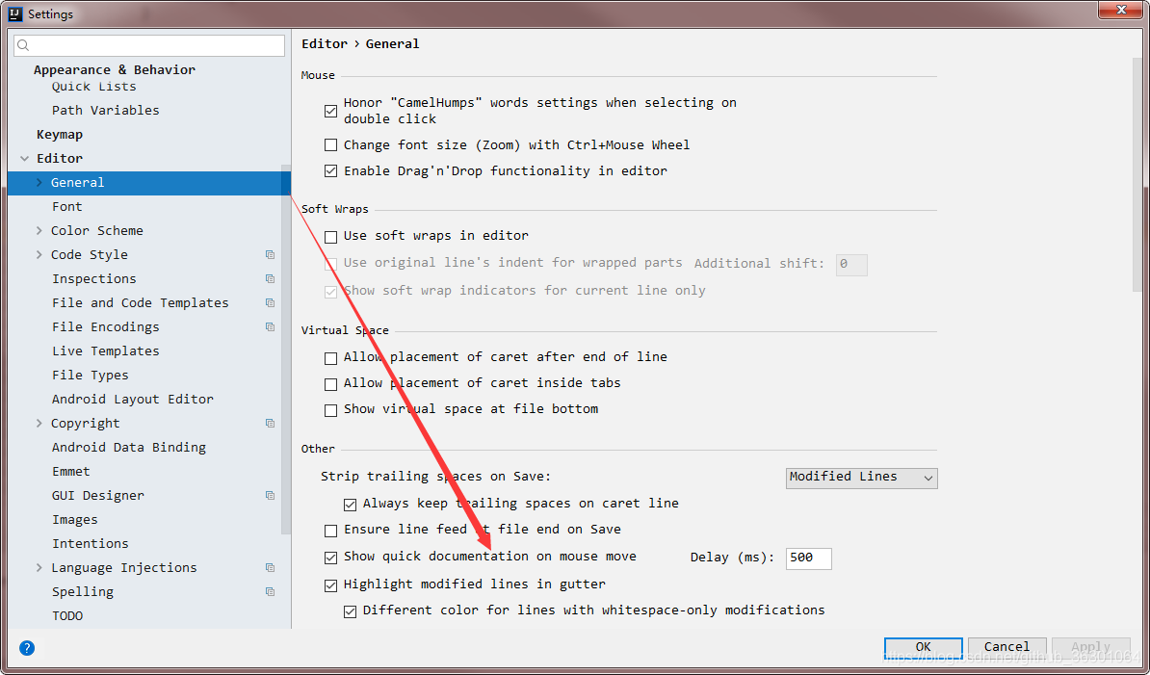Viewport: 1150px width, 675px height.
Task: Select GUI Designer in tree
Action: pos(98,496)
